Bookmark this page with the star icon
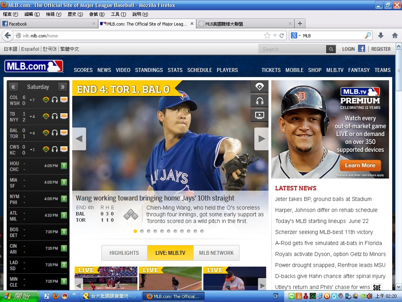Image resolution: width=402 pixels, height=302 pixels. click(x=267, y=35)
